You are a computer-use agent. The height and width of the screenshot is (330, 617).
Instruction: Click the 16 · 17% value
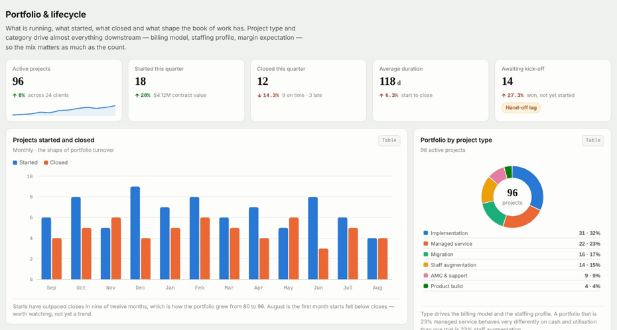point(589,254)
